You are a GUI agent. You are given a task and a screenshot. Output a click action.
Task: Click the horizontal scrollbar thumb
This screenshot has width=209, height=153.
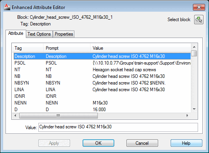[58, 115]
